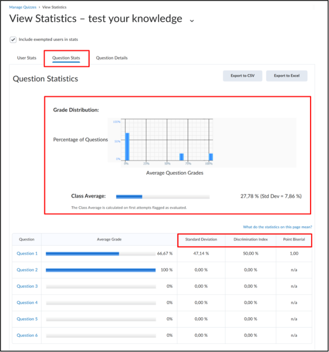Click the Class Average progress bar
Screen dimensions: 329x352
(163, 197)
